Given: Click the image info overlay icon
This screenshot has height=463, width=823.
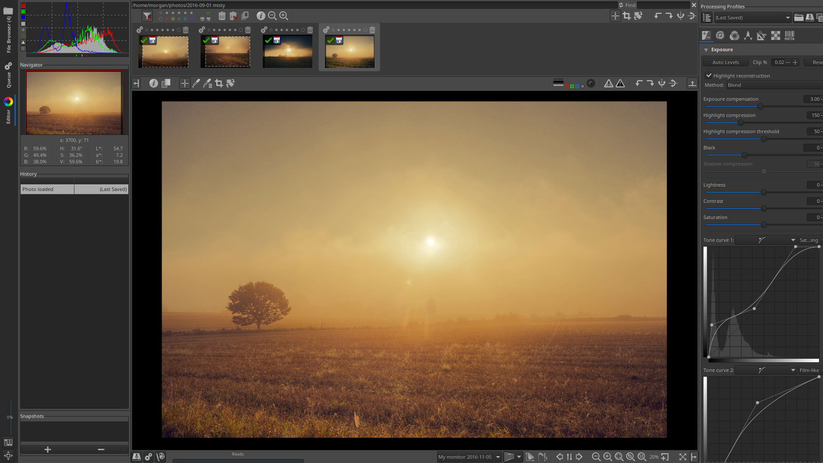Looking at the screenshot, I should (154, 83).
